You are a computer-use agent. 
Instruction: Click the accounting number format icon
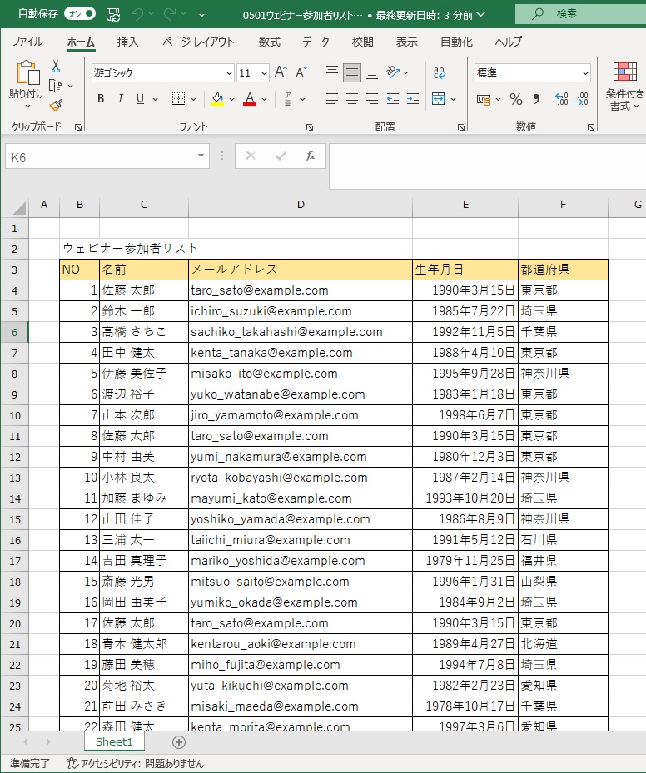[x=484, y=100]
